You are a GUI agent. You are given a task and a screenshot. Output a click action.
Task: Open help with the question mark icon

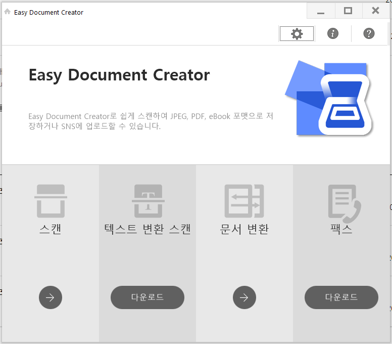click(x=369, y=33)
